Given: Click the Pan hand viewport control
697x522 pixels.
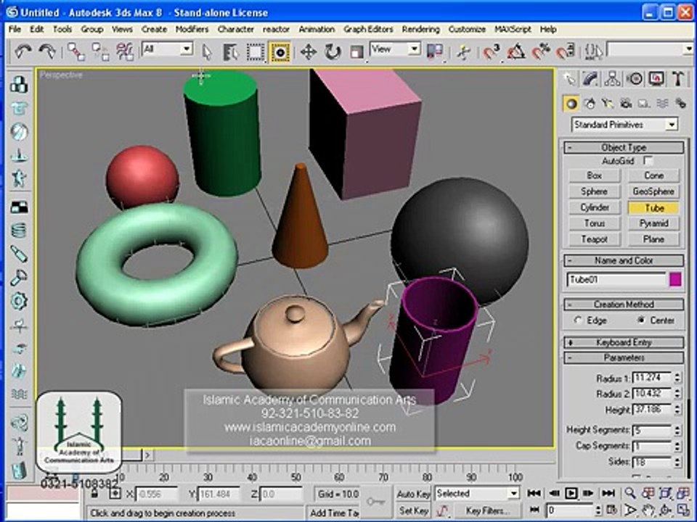Looking at the screenshot, I should [x=648, y=510].
